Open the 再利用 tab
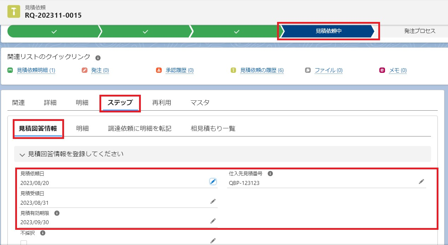Viewport: 448px width, 245px height. 162,103
